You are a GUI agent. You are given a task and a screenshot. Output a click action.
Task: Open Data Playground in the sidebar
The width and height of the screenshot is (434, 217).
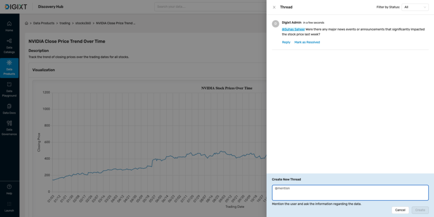coord(9,89)
